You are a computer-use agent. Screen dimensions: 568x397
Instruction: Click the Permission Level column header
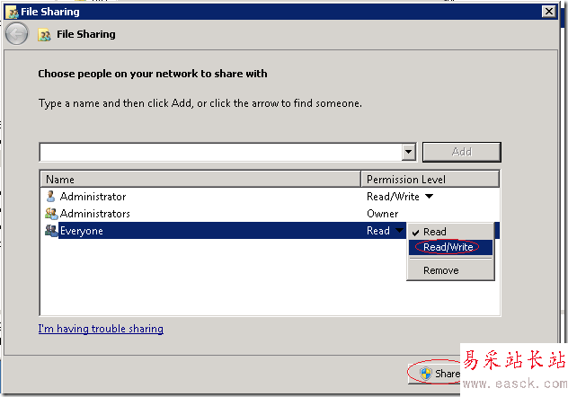tap(430, 180)
